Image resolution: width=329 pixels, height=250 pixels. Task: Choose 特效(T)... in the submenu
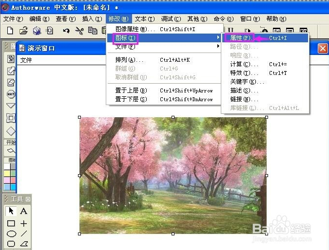[x=265, y=73]
